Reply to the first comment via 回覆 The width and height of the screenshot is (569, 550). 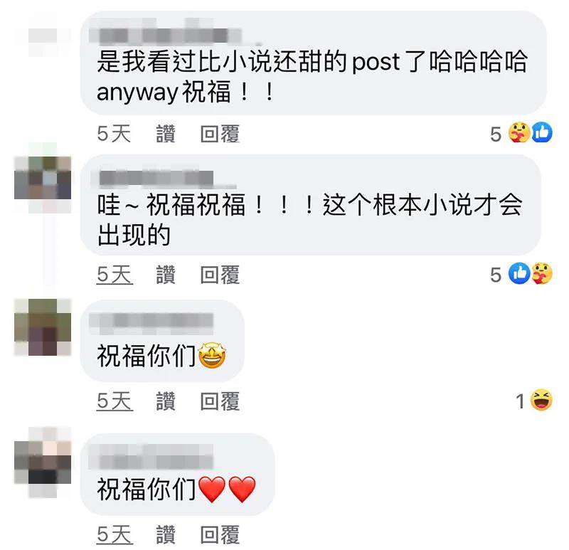[220, 134]
